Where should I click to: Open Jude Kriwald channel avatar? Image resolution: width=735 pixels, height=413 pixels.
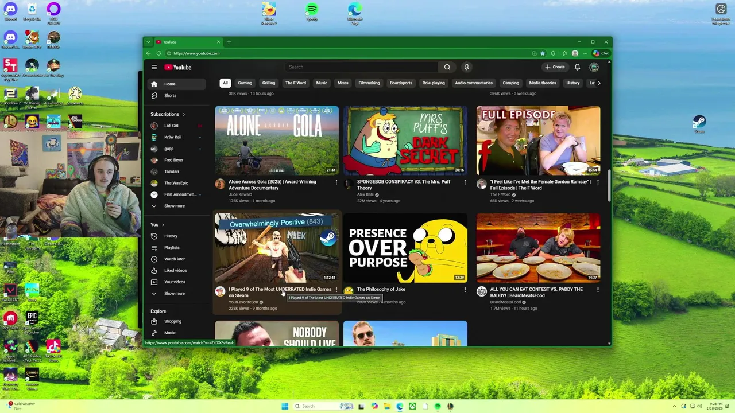click(x=220, y=184)
